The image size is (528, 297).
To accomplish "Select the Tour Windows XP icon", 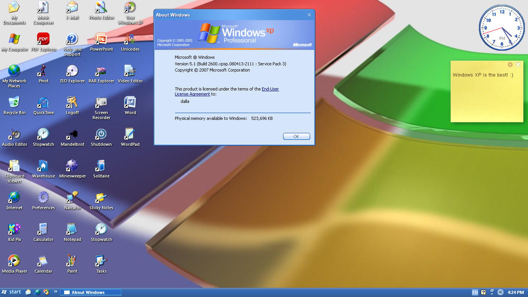I will pos(130,12).
